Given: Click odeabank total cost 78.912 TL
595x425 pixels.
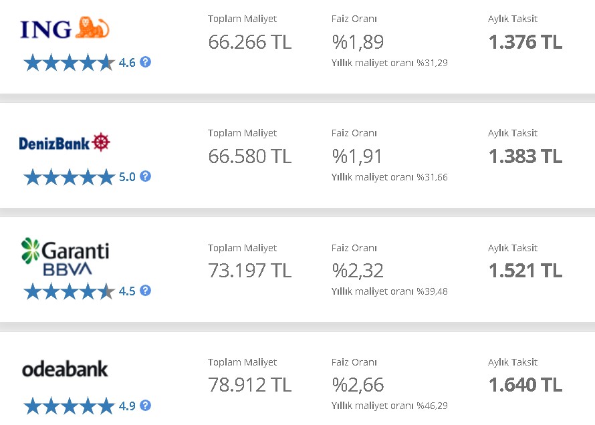Looking at the screenshot, I should (249, 385).
